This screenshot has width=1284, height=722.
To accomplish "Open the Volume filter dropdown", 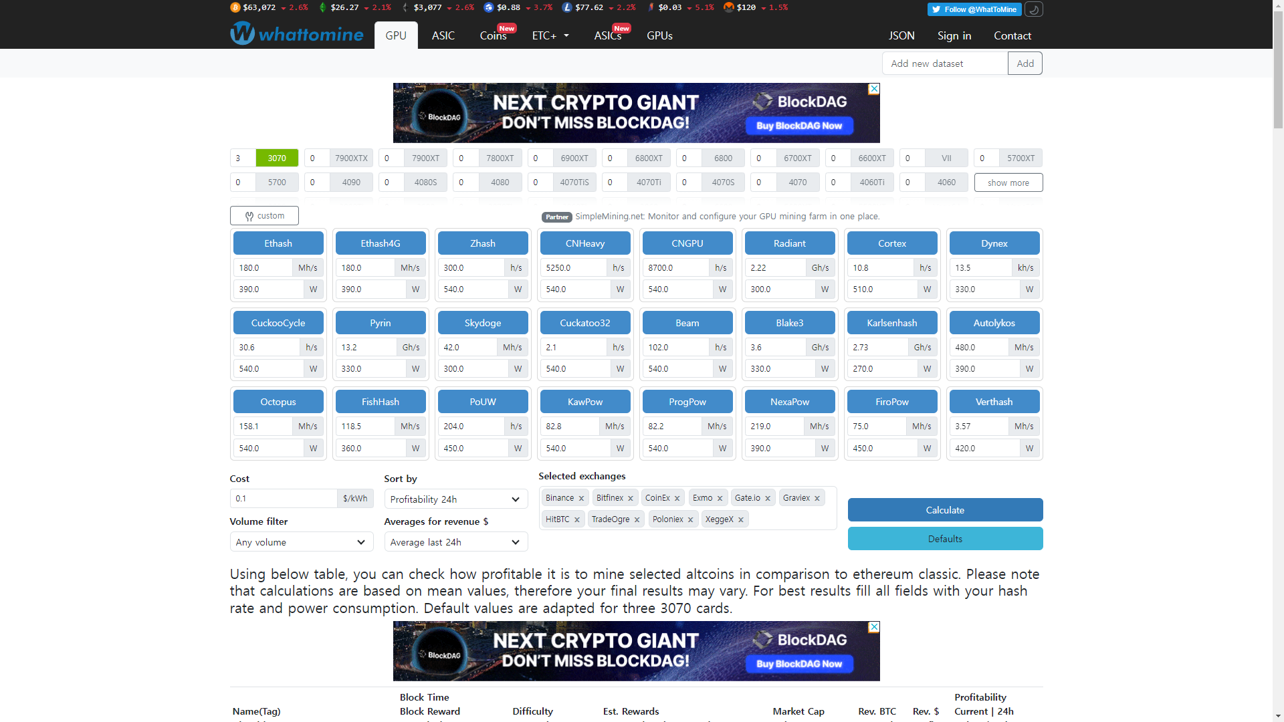I will point(301,542).
